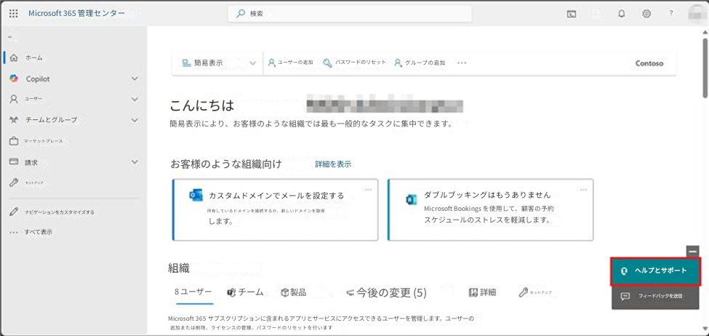Expand チームとグループ sidebar chevron
Screen dimensions: 709x336
(135, 120)
